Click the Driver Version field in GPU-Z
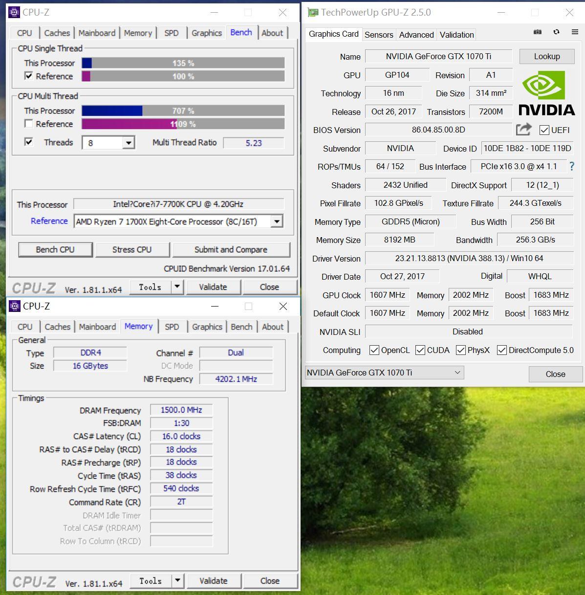This screenshot has width=585, height=595. 469,258
